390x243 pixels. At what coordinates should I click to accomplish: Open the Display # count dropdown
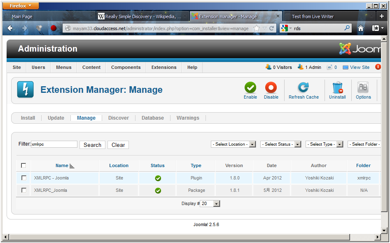tap(210, 204)
